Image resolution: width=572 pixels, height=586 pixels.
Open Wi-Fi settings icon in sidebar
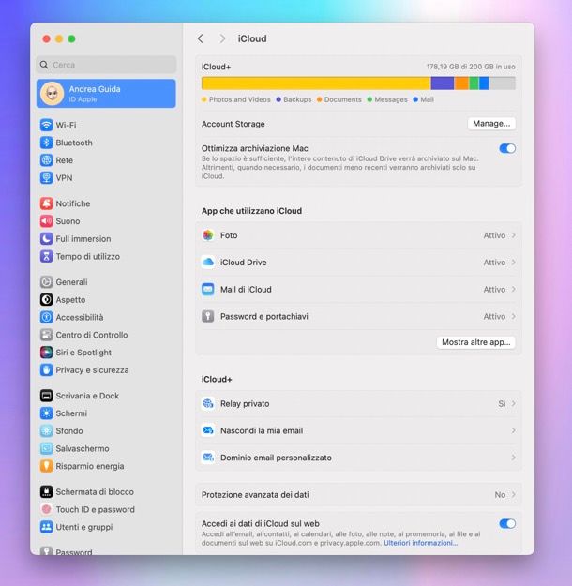[46, 125]
